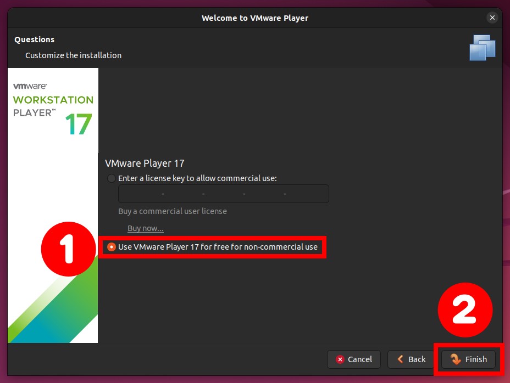Click the 'Questions' header label
The image size is (510, 383).
[x=35, y=40]
